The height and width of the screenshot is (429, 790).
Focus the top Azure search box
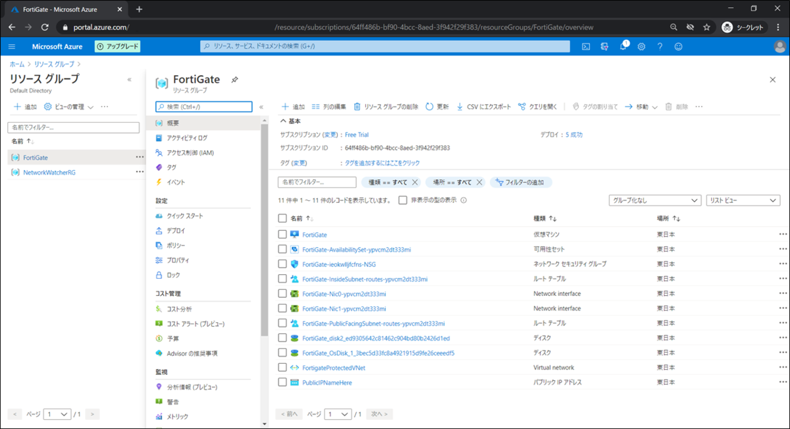pyautogui.click(x=385, y=47)
